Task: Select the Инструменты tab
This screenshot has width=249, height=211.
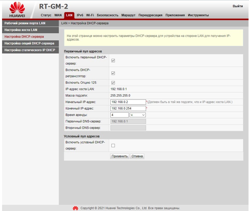Action: pyautogui.click(x=198, y=15)
